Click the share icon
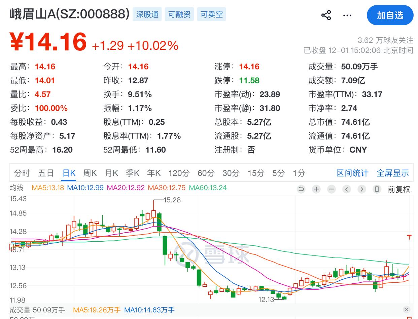 pos(326,15)
